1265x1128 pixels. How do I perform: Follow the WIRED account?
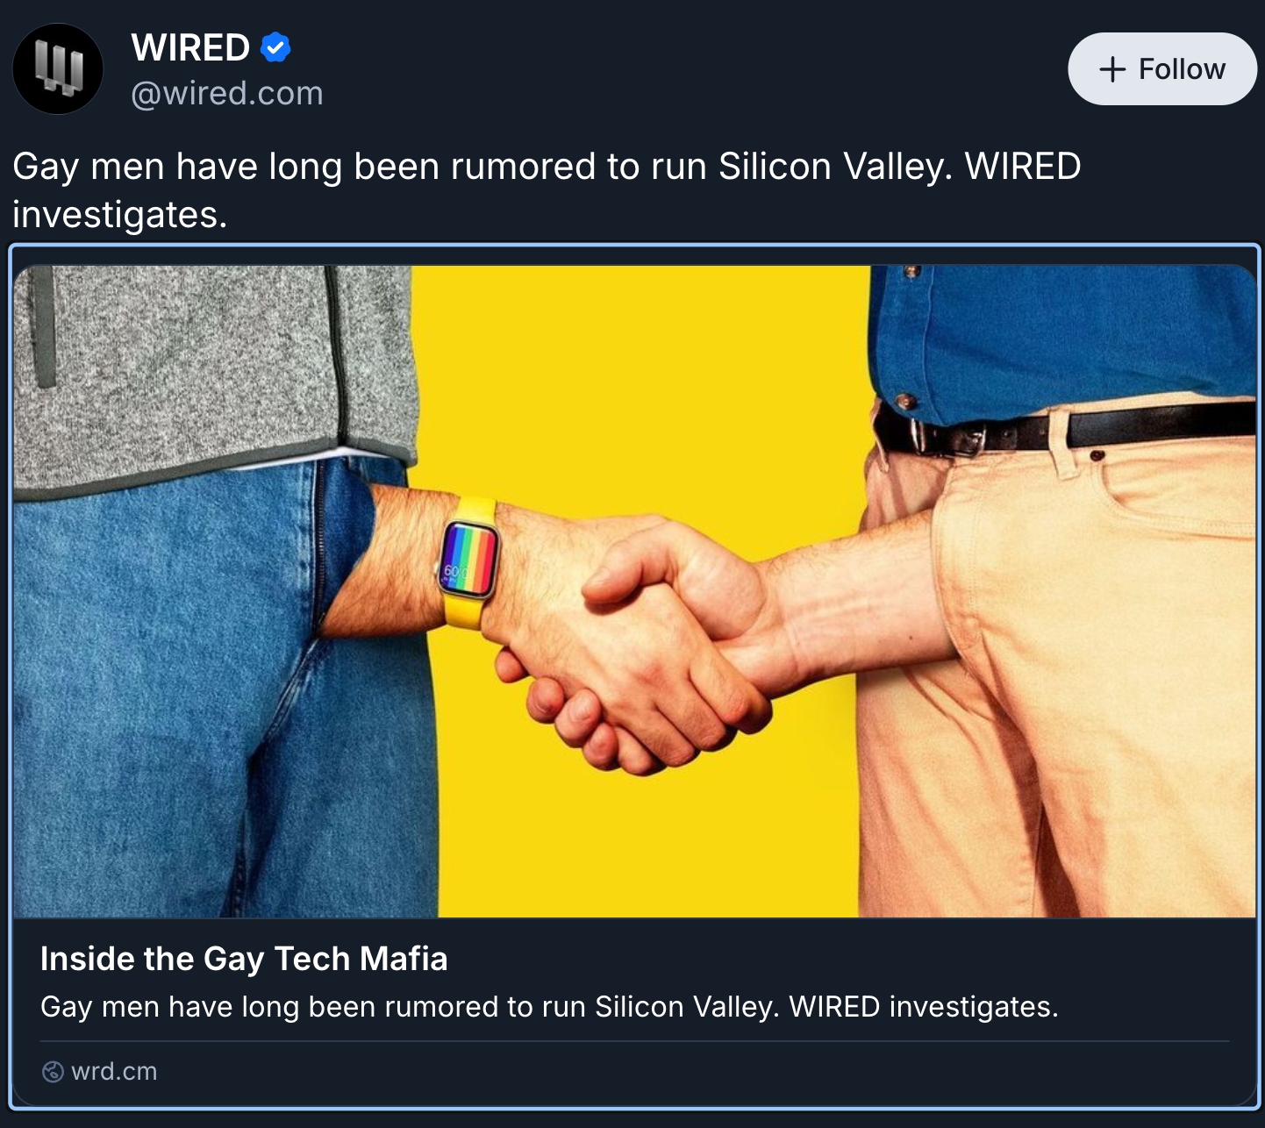pos(1162,69)
